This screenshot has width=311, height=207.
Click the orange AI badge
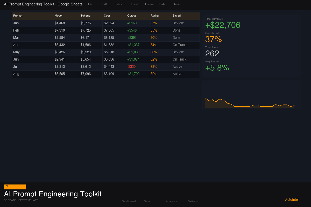point(15,187)
